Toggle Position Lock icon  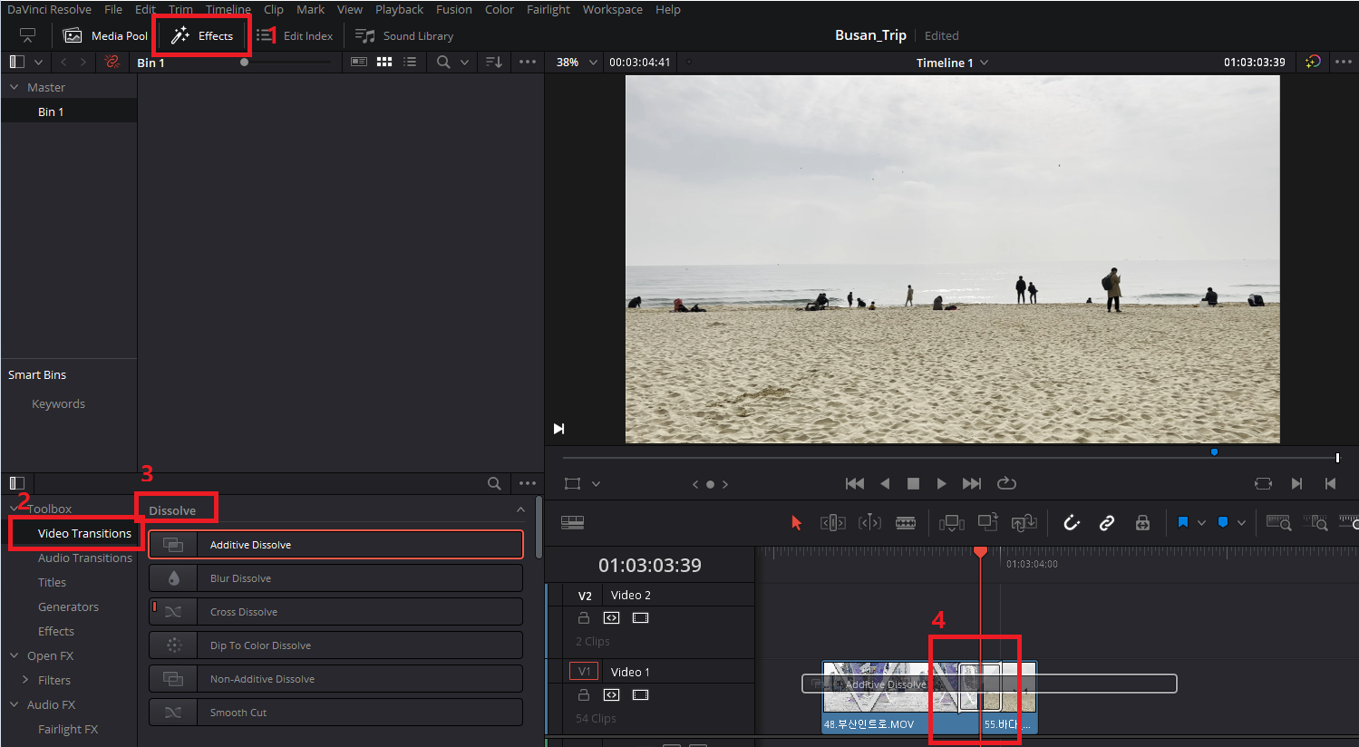(x=1142, y=523)
